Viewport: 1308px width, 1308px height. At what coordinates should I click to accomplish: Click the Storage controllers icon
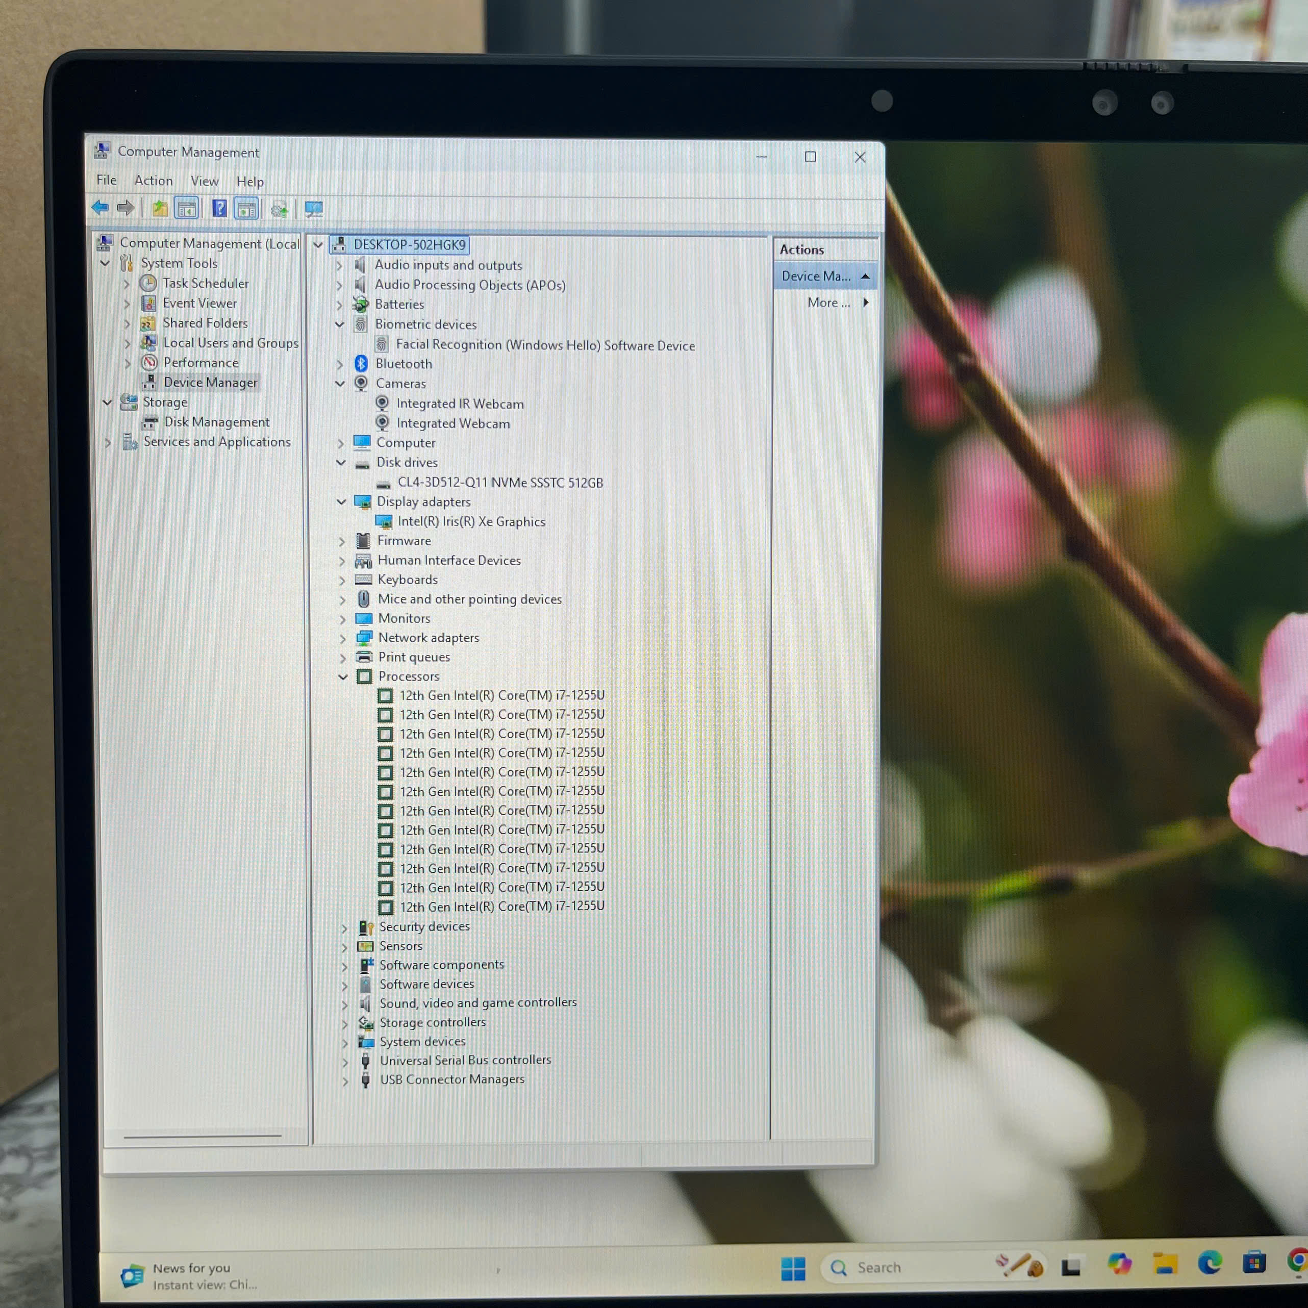tap(366, 1022)
